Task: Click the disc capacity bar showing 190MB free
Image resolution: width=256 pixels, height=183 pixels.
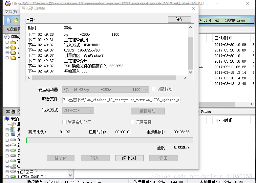Action: click(226, 20)
